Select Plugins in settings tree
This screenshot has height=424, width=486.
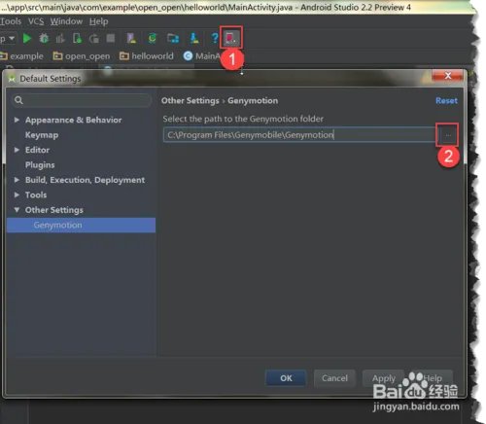point(40,165)
